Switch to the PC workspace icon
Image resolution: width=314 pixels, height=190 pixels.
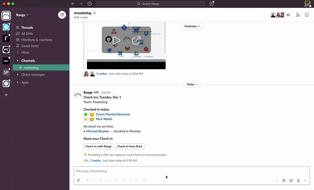[6, 49]
